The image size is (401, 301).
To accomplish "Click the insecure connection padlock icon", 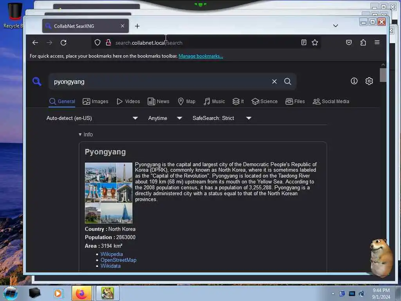I will point(108,42).
